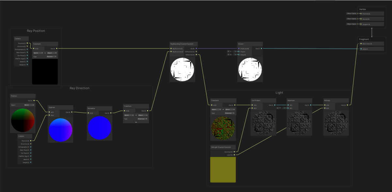This screenshot has height=192, width=392.
Task: Open Object source dropdown in Light Transform node
Action: 216,110
